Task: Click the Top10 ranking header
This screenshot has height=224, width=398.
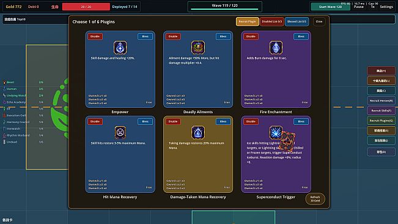Action: (x=15, y=19)
